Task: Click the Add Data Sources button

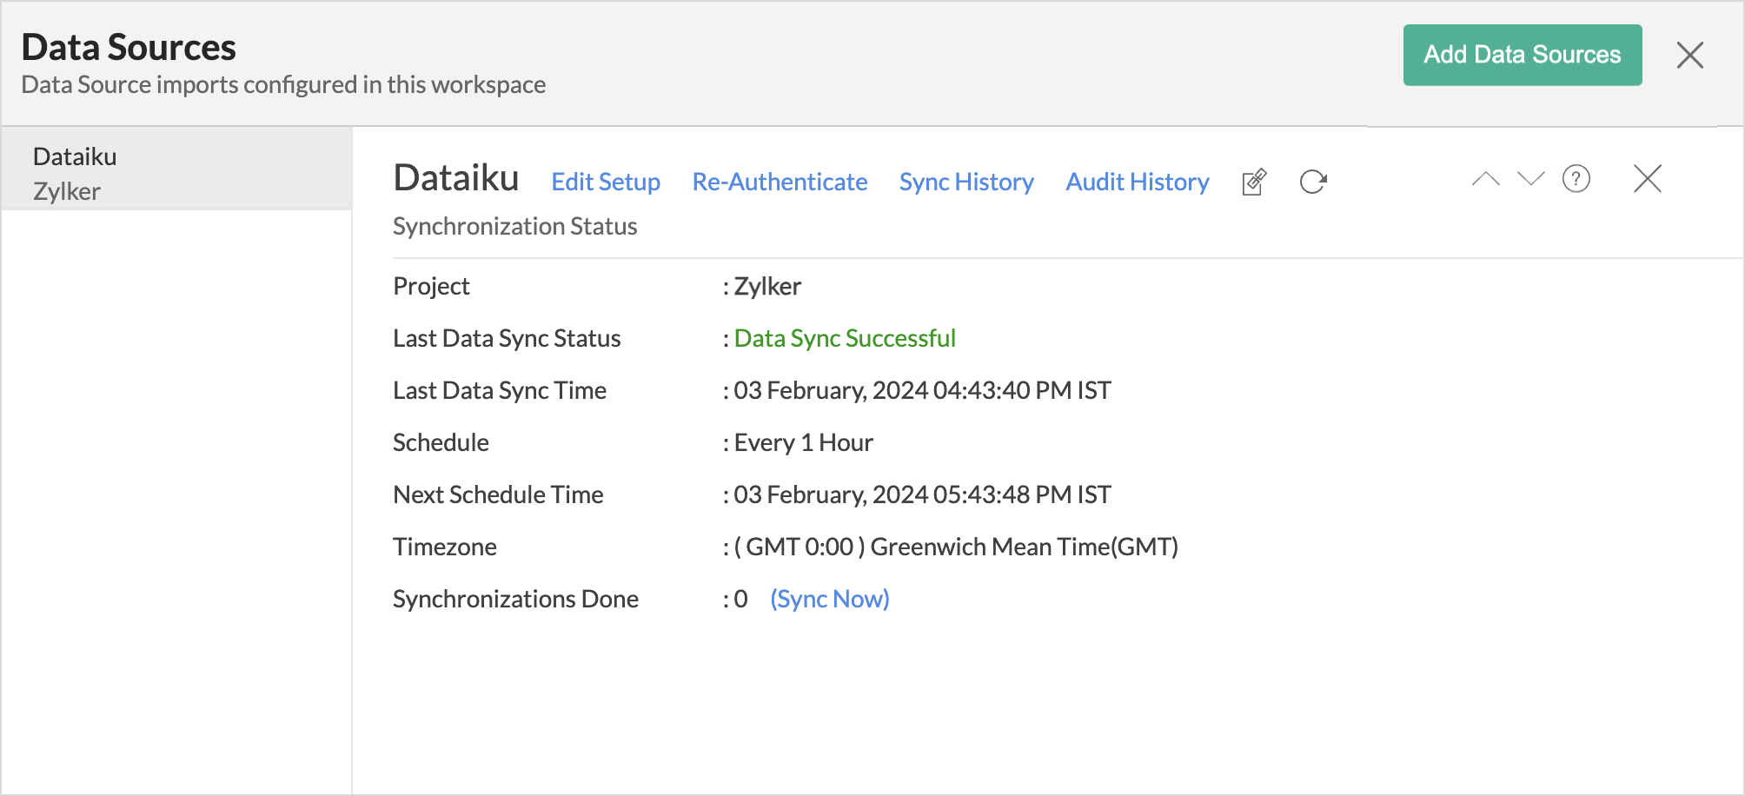Action: [1522, 55]
